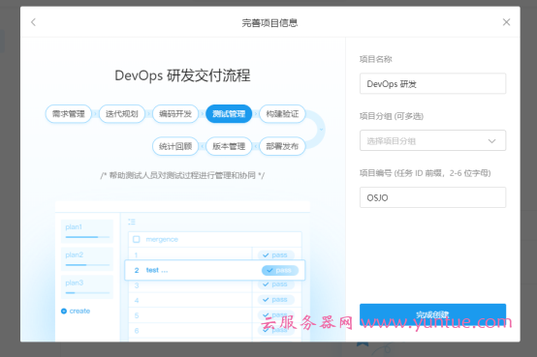Image resolution: width=537 pixels, height=357 pixels.
Task: Click the test ... row number 2
Action: pos(214,270)
